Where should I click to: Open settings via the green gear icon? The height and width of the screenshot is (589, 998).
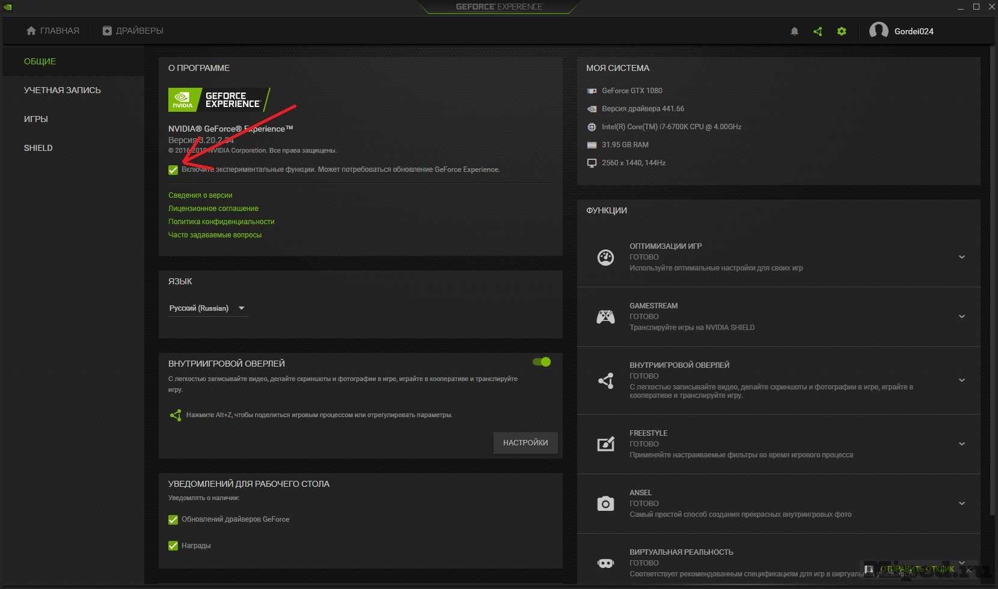(842, 31)
